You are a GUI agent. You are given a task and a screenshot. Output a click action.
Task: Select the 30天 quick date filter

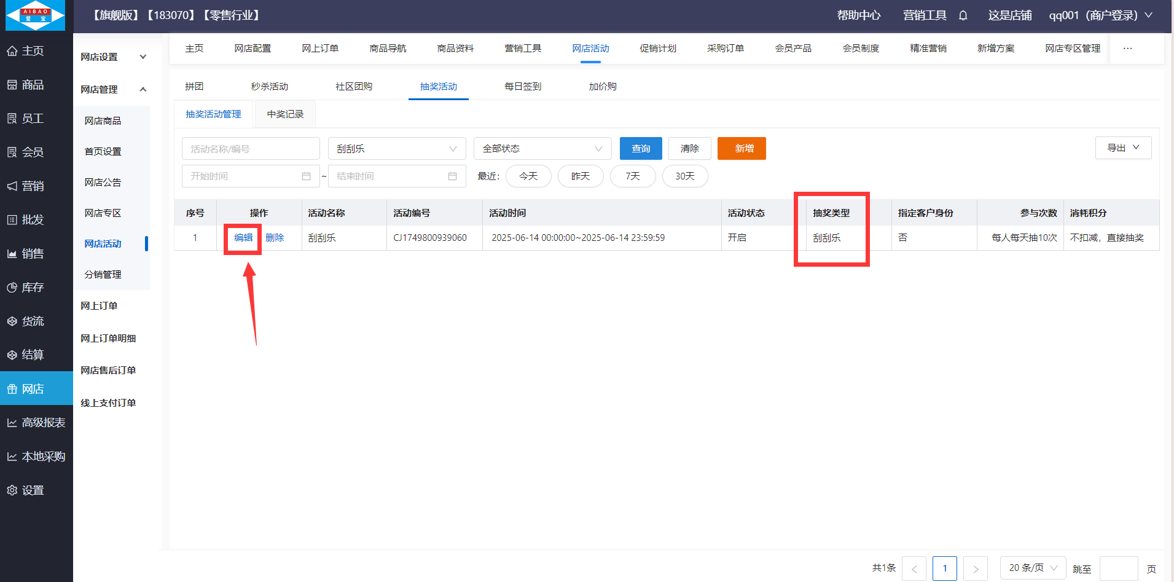click(684, 176)
